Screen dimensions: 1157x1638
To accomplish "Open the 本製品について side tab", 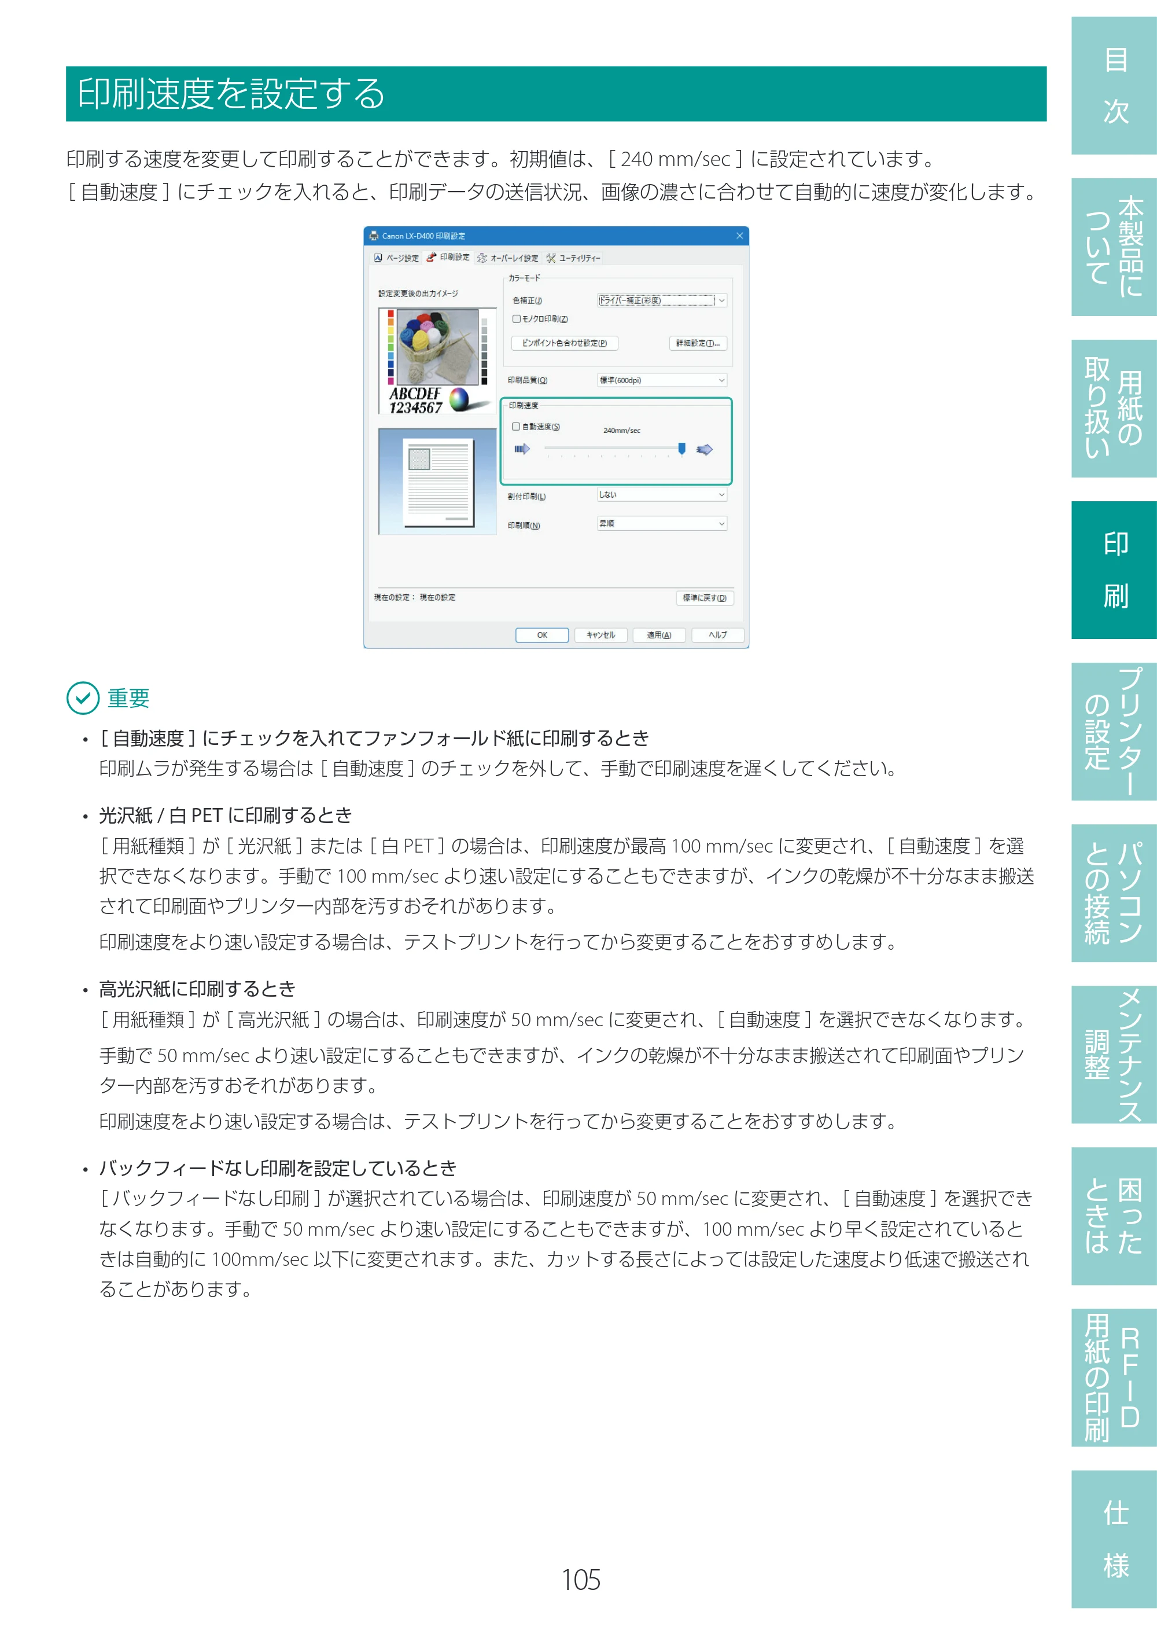I will [1114, 247].
